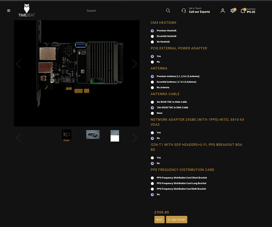Screen dimensions: 272x227
Task: Choose No for PCIe External Power Adapter
Action: 152,62
